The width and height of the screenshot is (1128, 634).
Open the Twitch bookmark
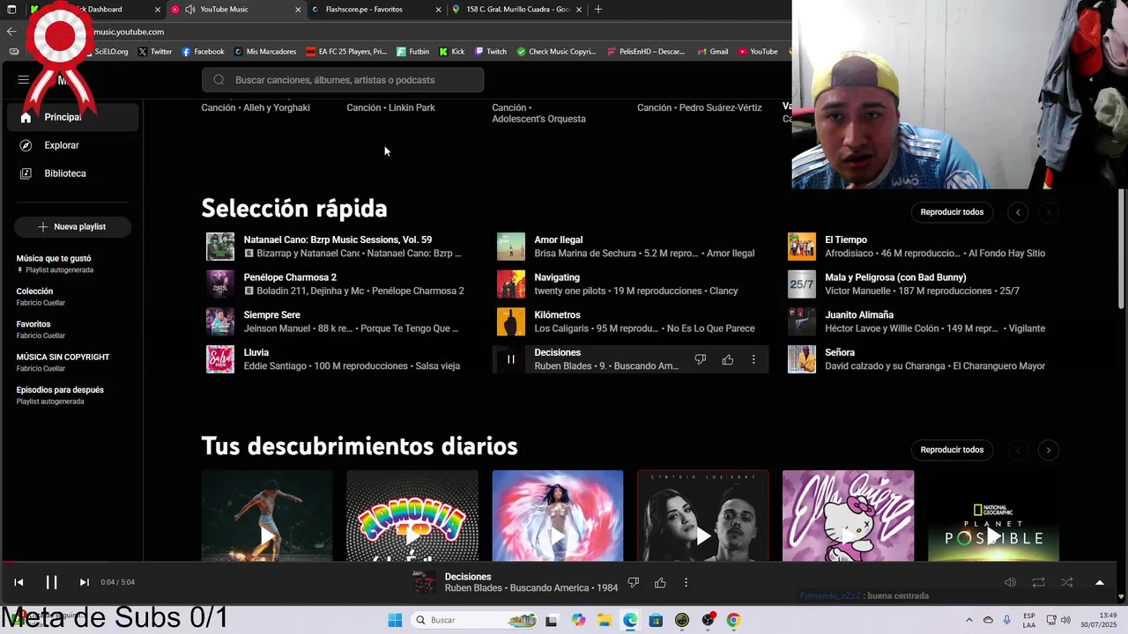tap(491, 51)
